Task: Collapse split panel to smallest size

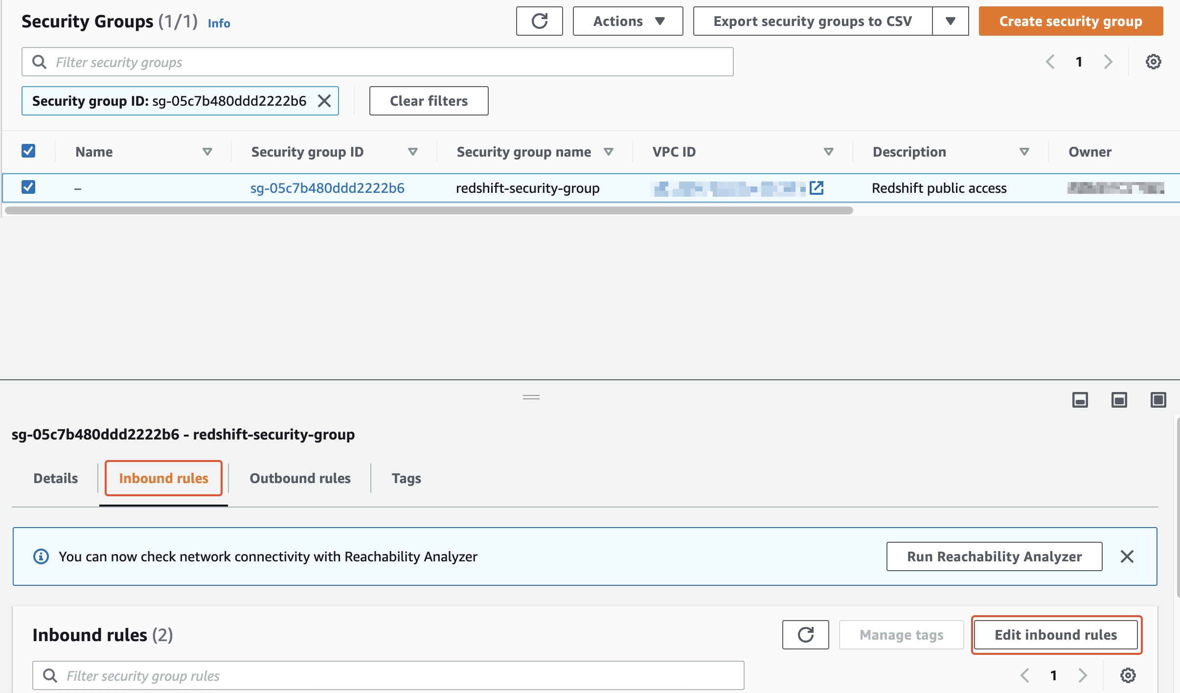Action: pyautogui.click(x=1080, y=400)
